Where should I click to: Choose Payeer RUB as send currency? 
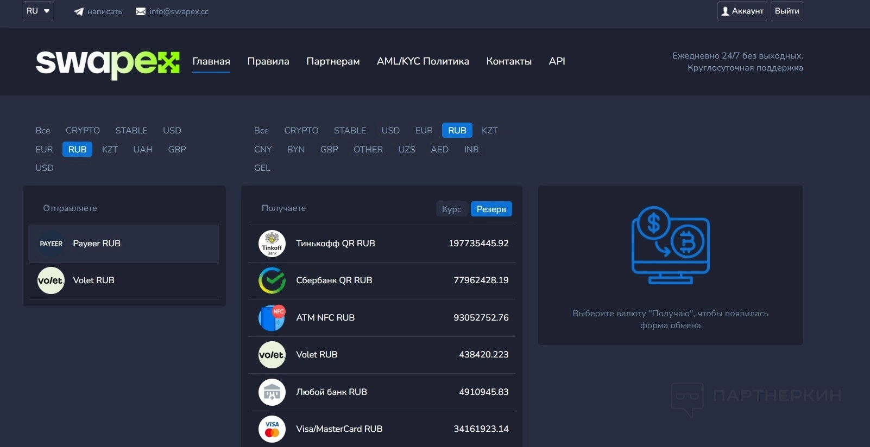(x=124, y=244)
